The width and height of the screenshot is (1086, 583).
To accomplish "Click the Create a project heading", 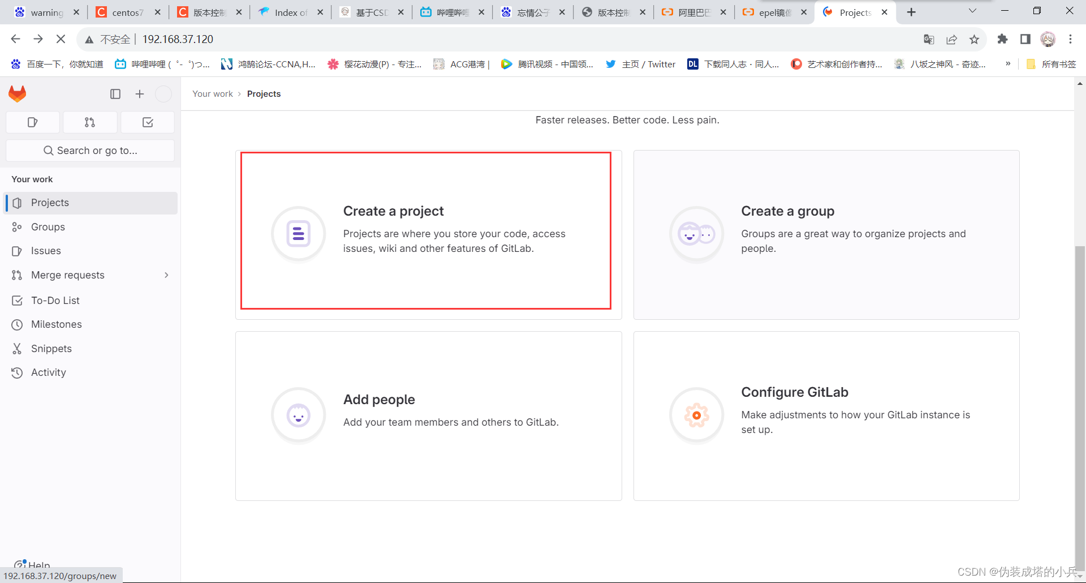I will coord(393,211).
